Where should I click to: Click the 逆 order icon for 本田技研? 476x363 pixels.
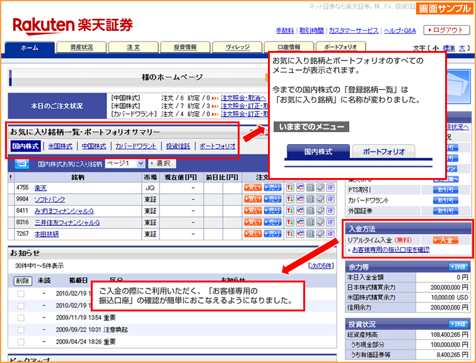coord(330,233)
